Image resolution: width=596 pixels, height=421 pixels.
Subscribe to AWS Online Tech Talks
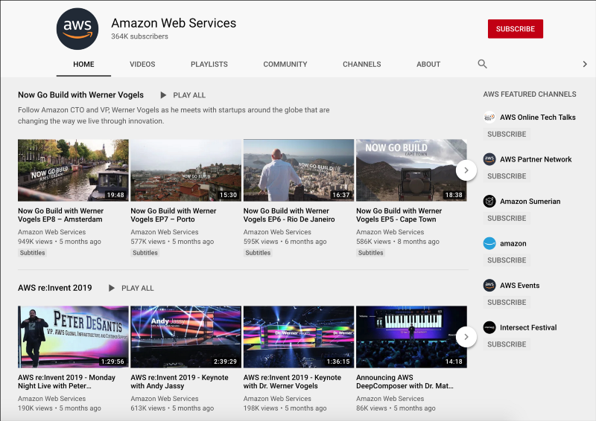pos(507,134)
